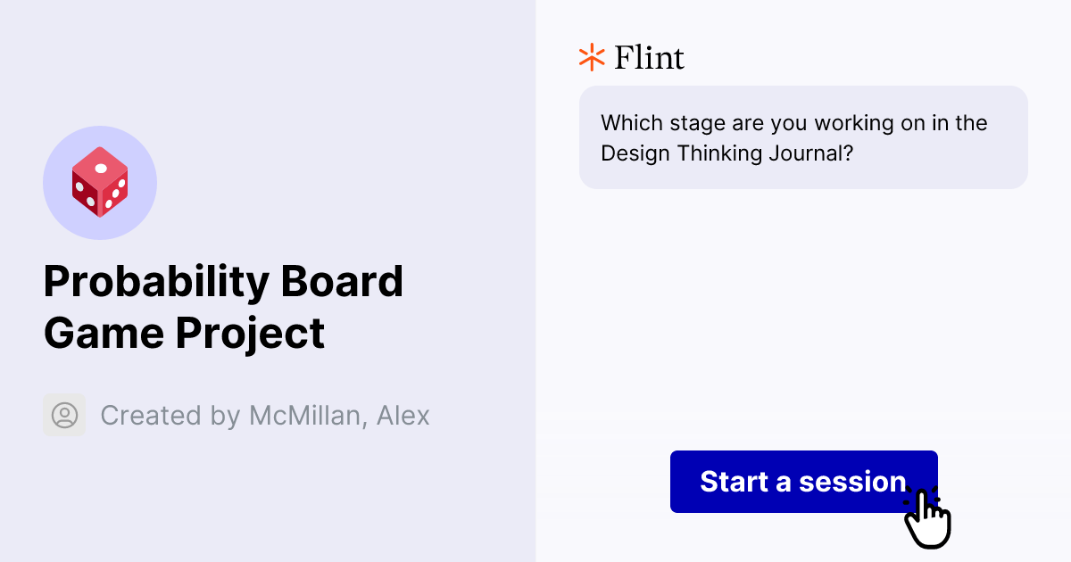The height and width of the screenshot is (562, 1071).
Task: Click the Created by McMillan, Alex text
Action: (265, 415)
